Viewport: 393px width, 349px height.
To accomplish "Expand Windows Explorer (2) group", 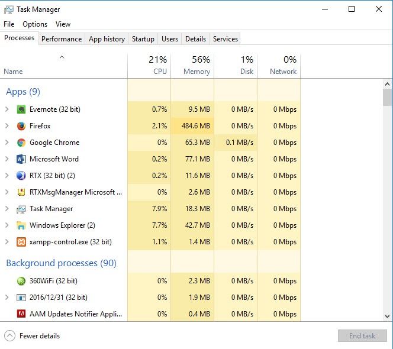I will pyautogui.click(x=7, y=225).
